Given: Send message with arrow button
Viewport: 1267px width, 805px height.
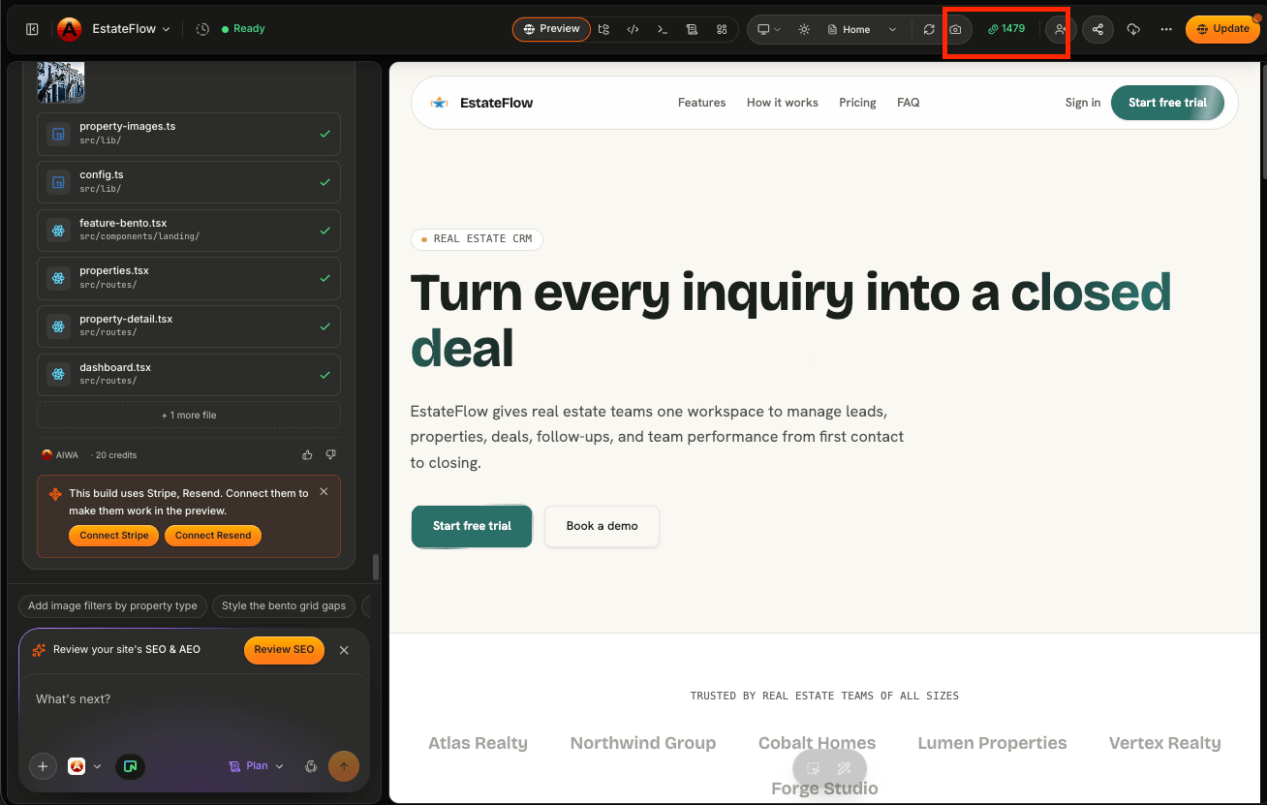Looking at the screenshot, I should click(344, 766).
